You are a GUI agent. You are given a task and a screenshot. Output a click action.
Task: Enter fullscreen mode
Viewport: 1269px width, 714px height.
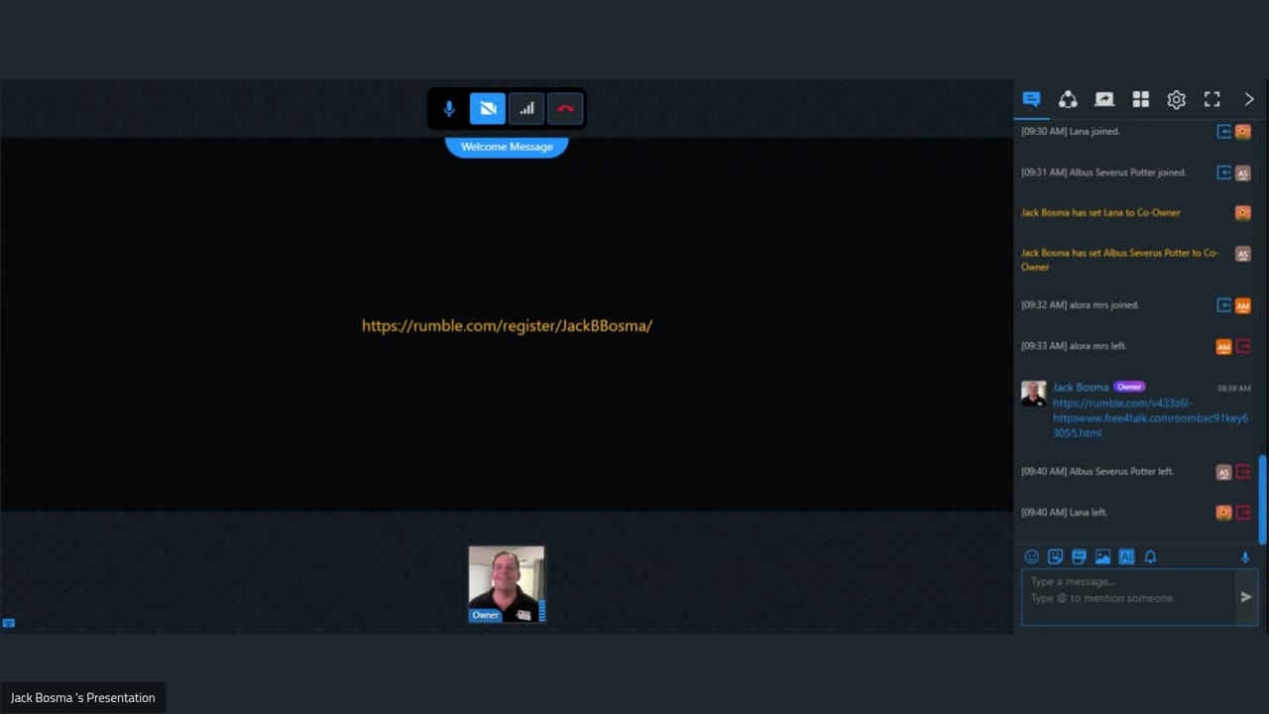point(1212,99)
